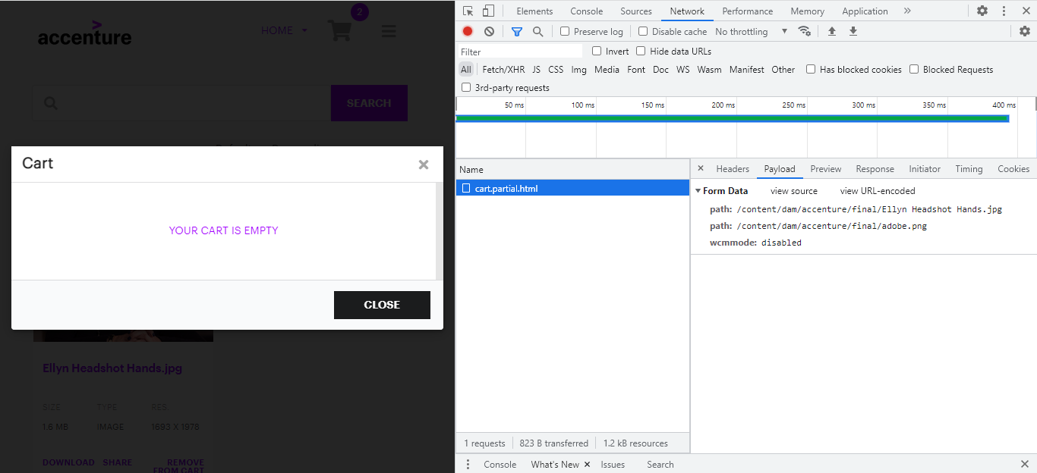
Task: Close the bottom drawer
Action: click(1025, 464)
